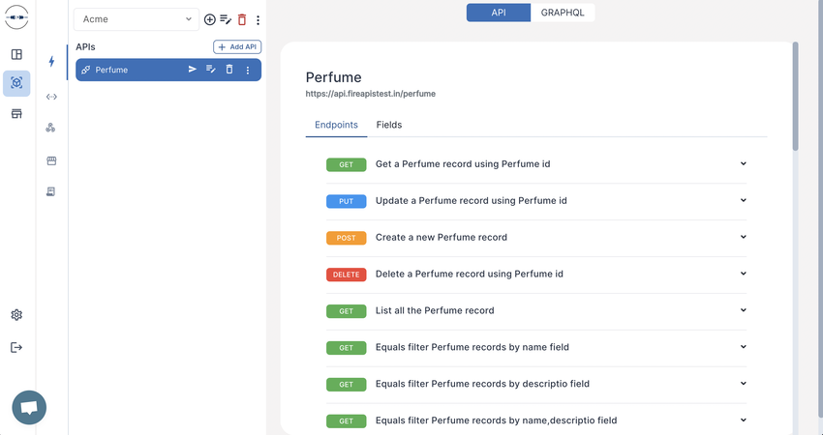This screenshot has width=823, height=435.
Task: Open the lightning bolt APIs section icon
Action: pos(51,61)
